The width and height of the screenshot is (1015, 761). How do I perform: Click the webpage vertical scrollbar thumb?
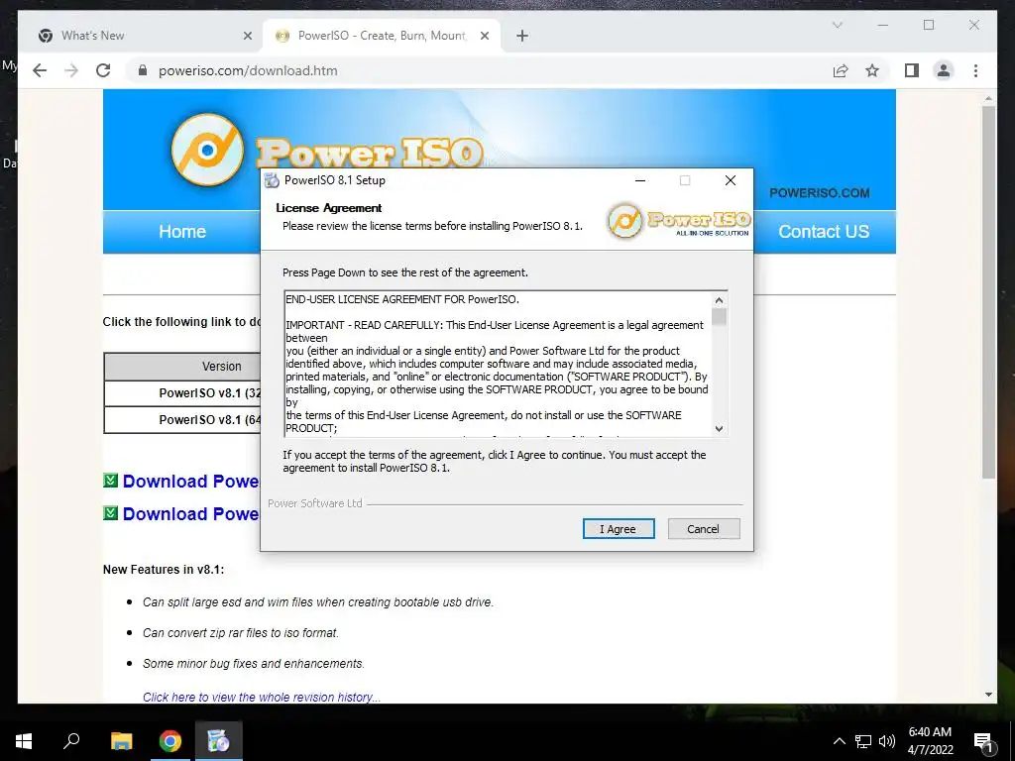point(988,291)
